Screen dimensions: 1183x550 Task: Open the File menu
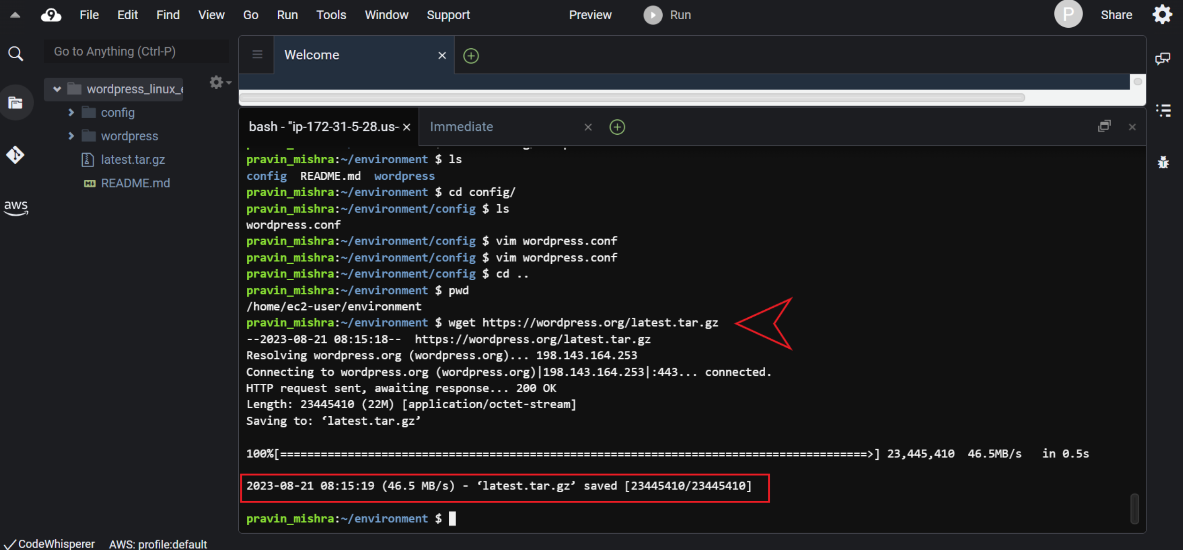pos(89,15)
